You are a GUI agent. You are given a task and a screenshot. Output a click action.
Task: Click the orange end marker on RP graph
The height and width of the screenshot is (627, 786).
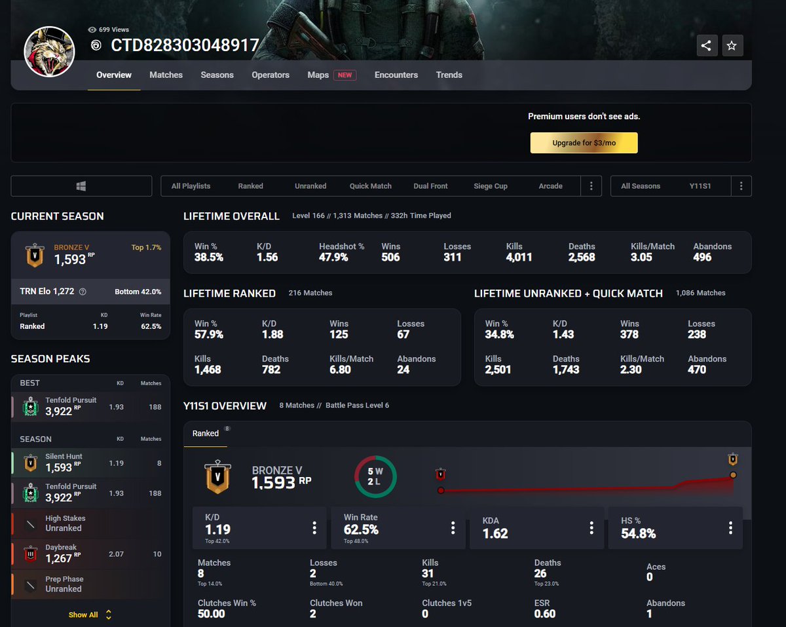[733, 475]
